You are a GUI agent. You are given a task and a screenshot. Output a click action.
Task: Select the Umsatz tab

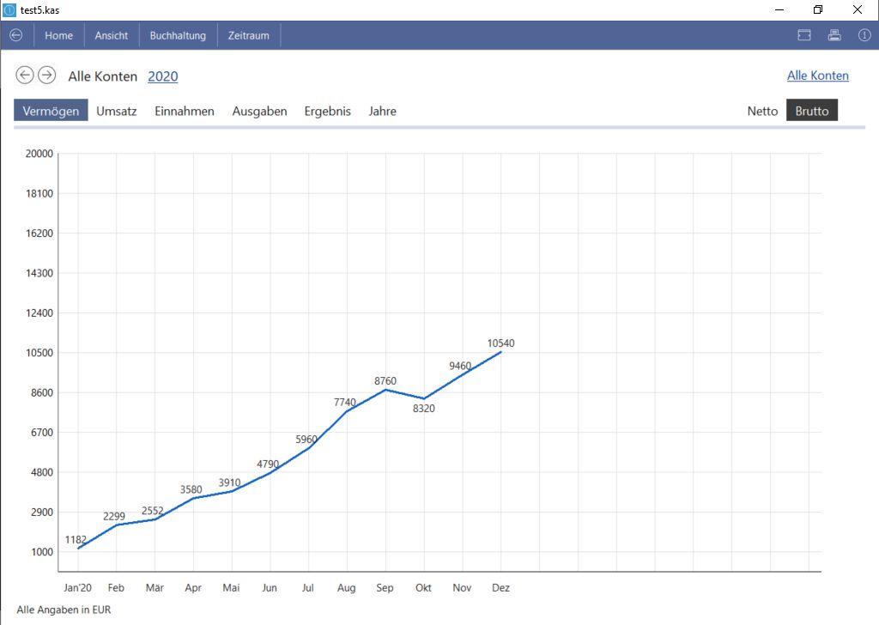(117, 111)
